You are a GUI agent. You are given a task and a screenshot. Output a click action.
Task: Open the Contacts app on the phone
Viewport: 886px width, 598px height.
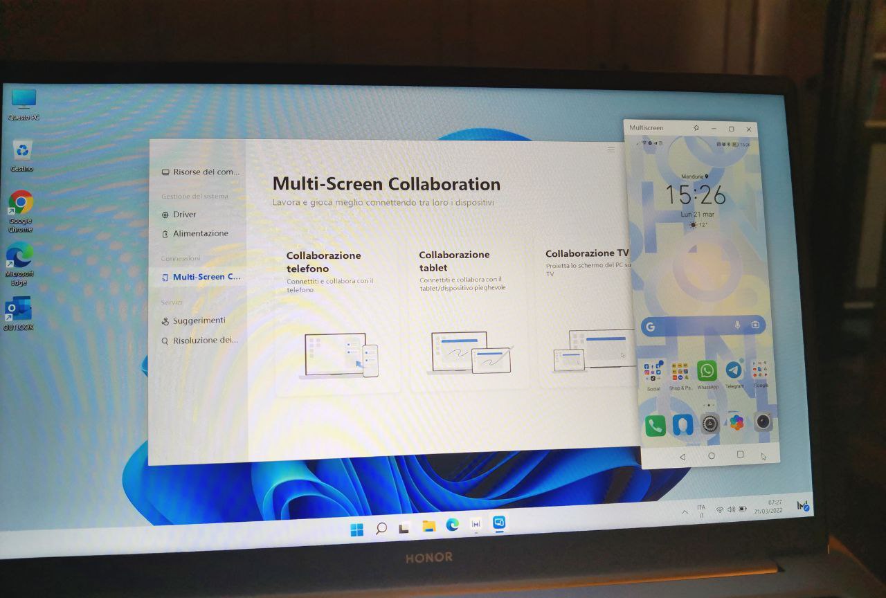682,423
